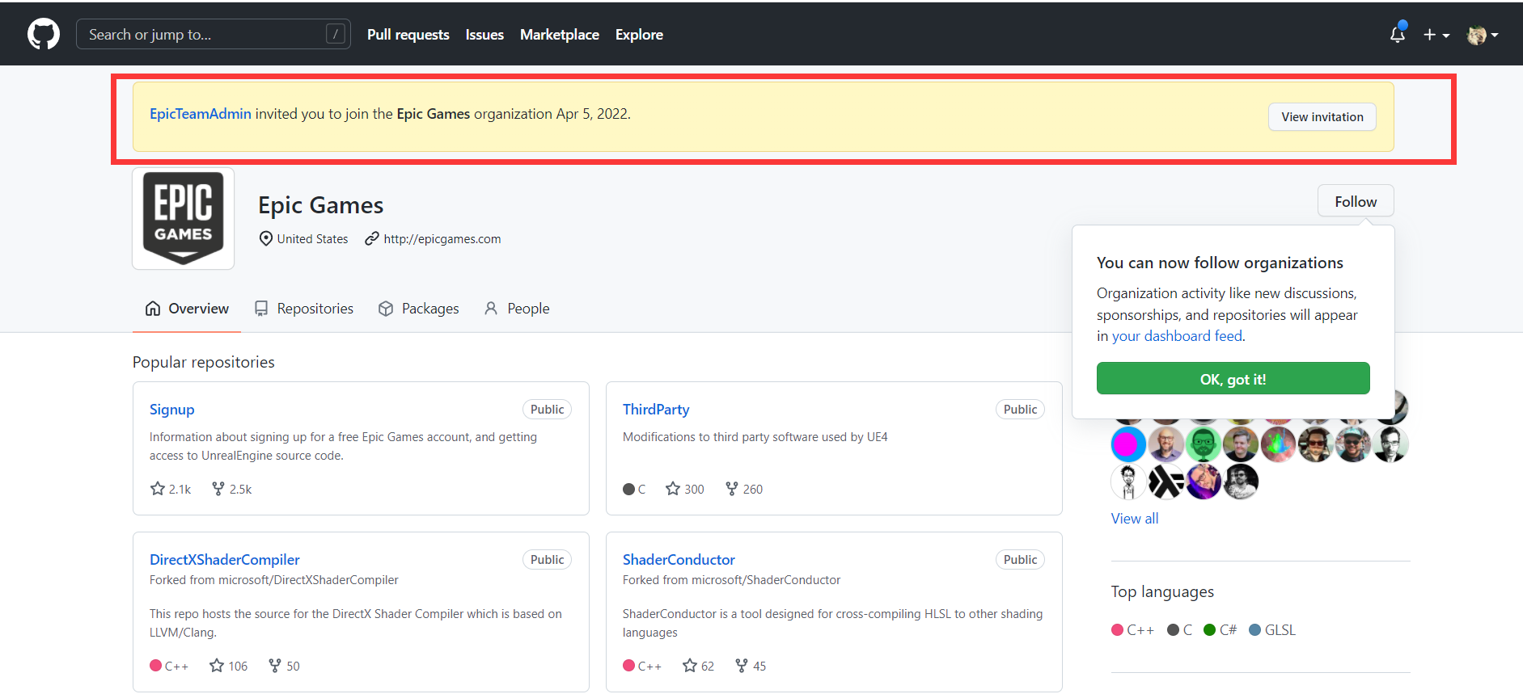Click the star icon on Signup repository
The width and height of the screenshot is (1523, 694).
[x=158, y=489]
